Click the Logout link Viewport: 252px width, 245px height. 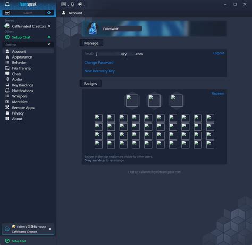[219, 53]
